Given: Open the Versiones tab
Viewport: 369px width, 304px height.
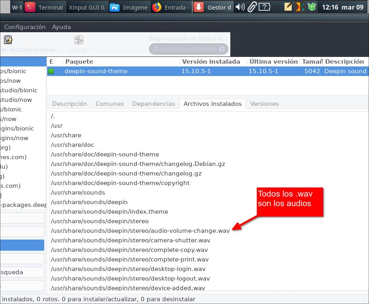Looking at the screenshot, I should tap(265, 104).
